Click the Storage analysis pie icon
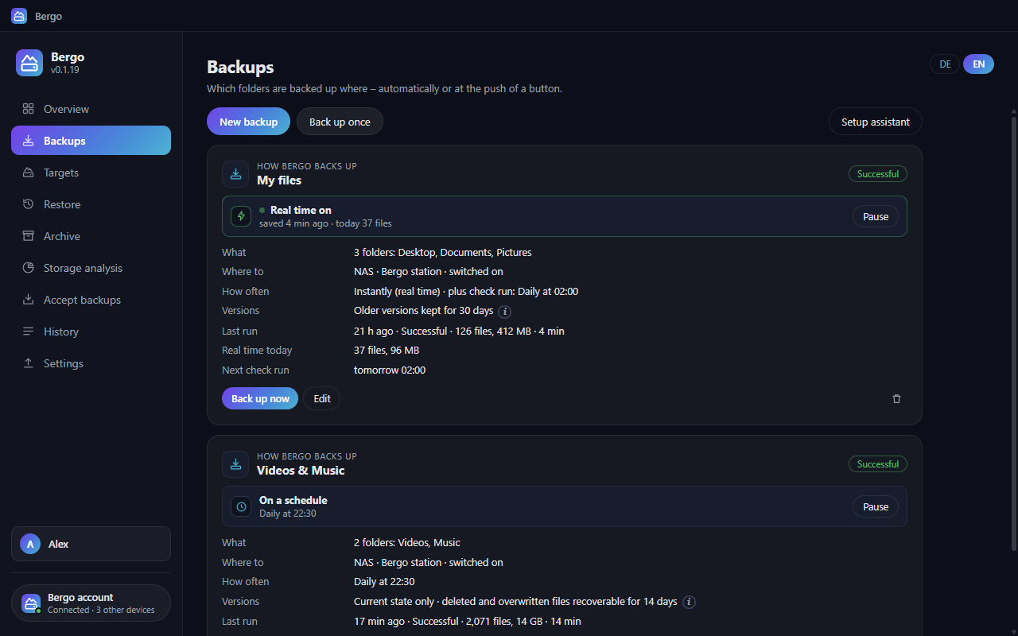The image size is (1018, 636). click(x=28, y=268)
